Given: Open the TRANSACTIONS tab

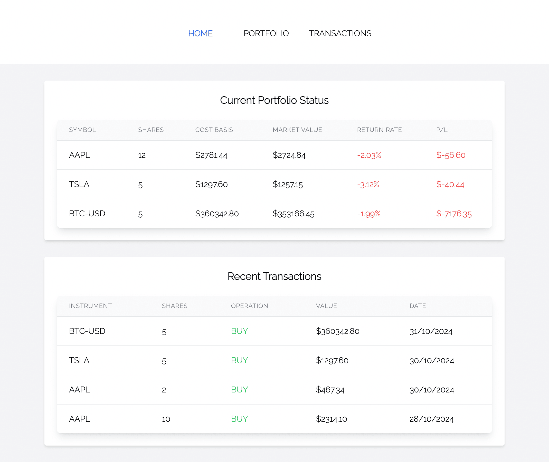Looking at the screenshot, I should click(x=340, y=33).
